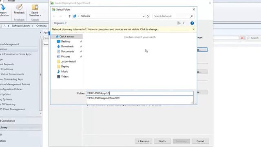Image resolution: width=261 pixels, height=147 pixels.
Task: Select Approval Requests node in console
Action: (7, 64)
